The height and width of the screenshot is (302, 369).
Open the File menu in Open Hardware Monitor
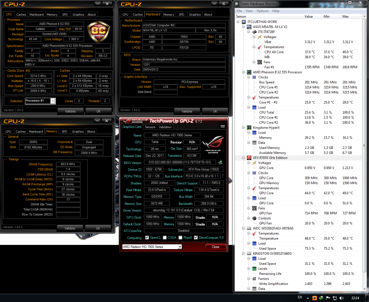point(239,11)
